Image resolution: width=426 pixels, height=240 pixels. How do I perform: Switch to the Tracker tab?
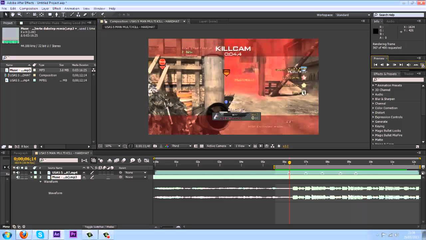point(409,74)
